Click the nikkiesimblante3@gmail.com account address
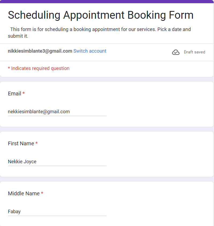This screenshot has width=214, height=226. pos(40,51)
